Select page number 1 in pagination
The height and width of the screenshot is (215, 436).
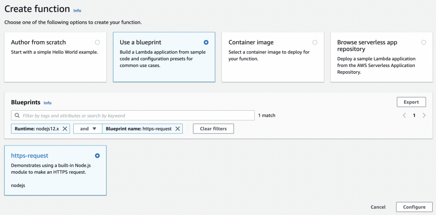414,115
